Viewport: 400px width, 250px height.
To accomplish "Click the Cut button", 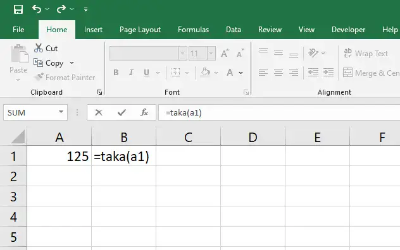I will point(46,48).
